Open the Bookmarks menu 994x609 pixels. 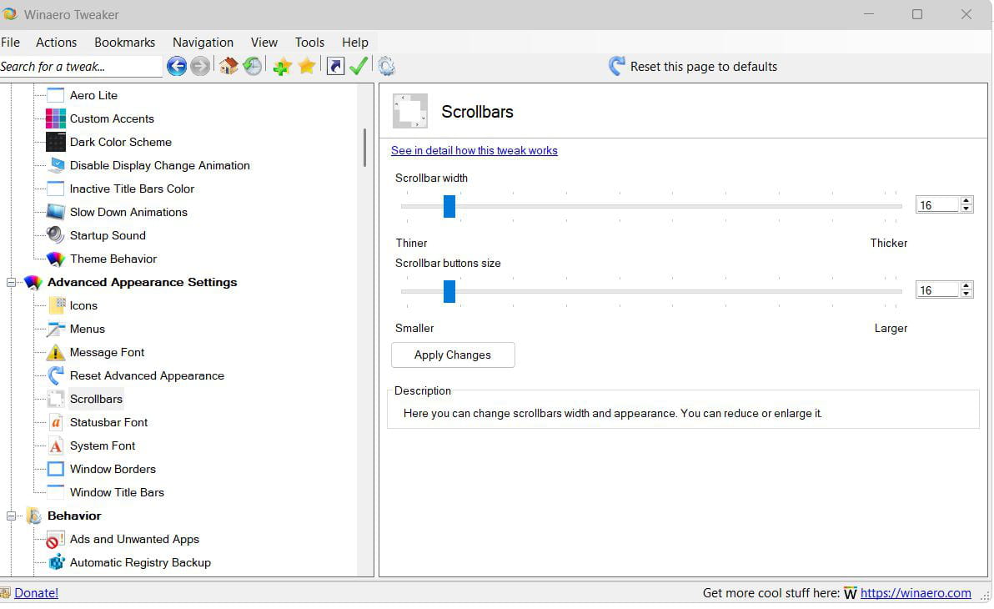[x=125, y=42]
